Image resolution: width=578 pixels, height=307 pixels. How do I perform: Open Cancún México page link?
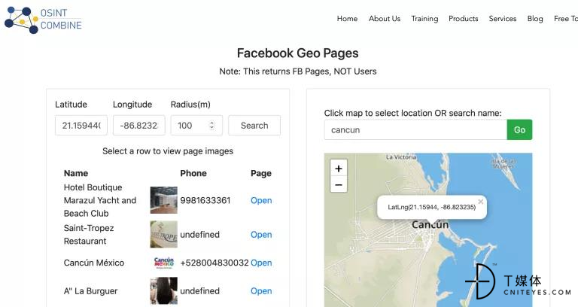261,263
